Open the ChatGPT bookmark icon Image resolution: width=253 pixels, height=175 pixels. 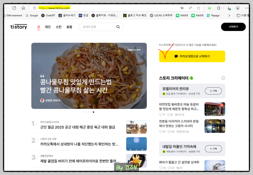pos(42,15)
